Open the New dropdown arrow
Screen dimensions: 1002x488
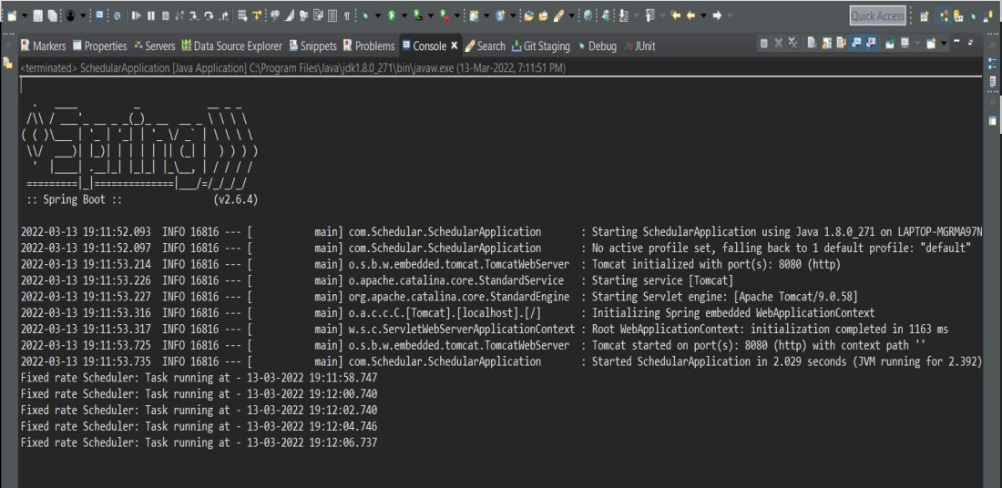click(x=25, y=15)
